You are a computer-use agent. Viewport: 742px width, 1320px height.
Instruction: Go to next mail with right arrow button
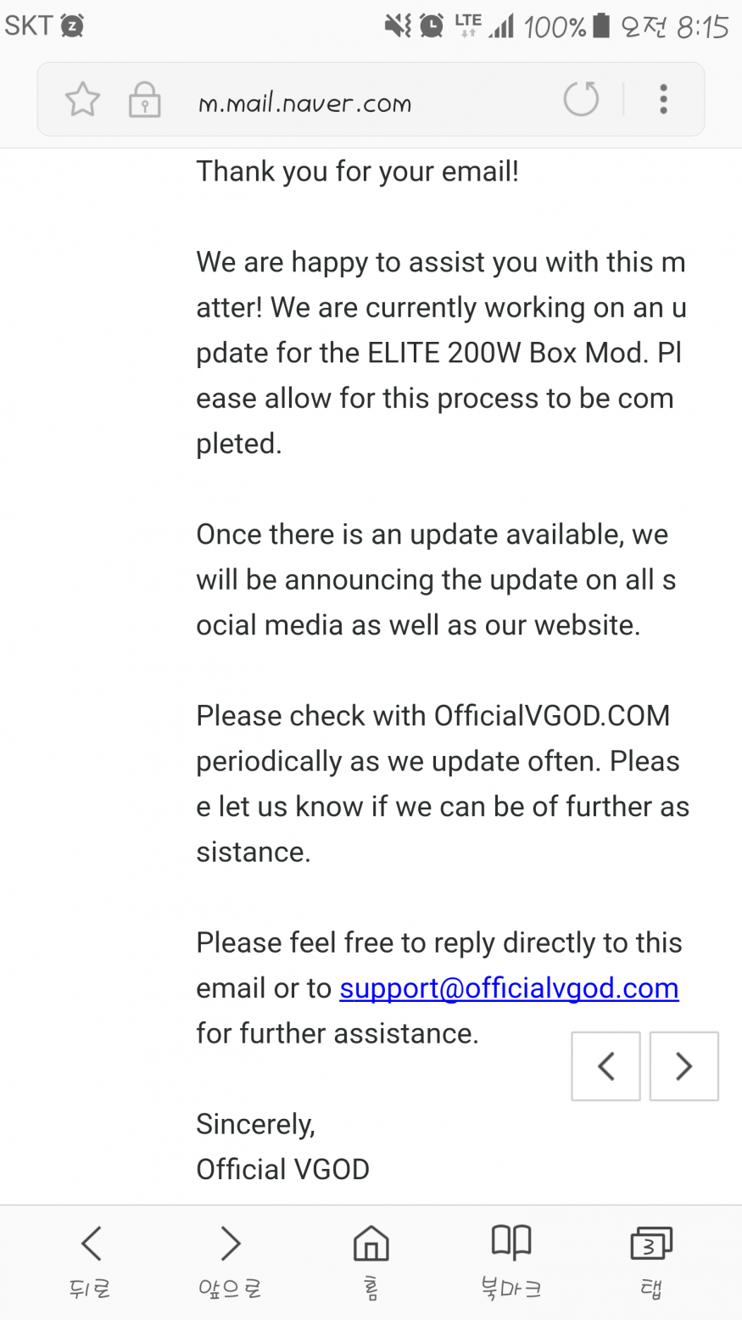(683, 1066)
